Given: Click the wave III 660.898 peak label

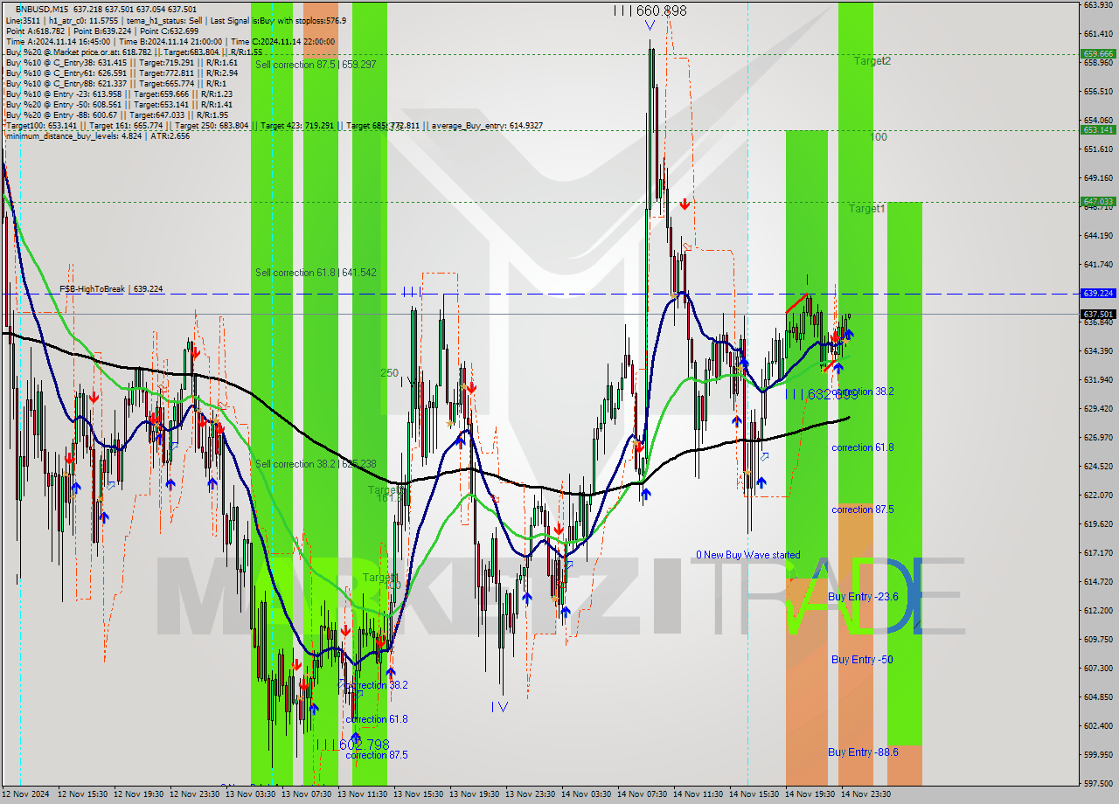Looking at the screenshot, I should coord(650,10).
